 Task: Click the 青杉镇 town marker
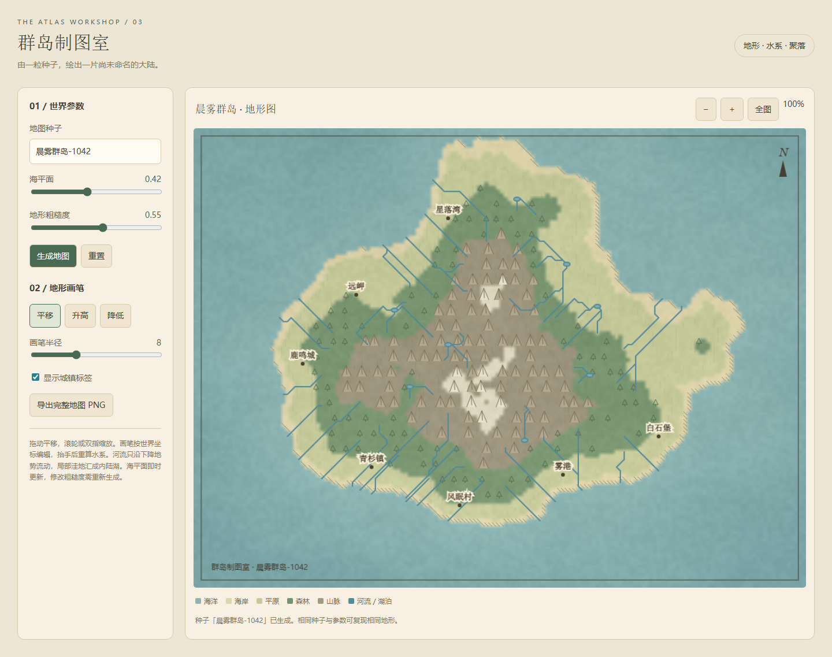tap(372, 467)
